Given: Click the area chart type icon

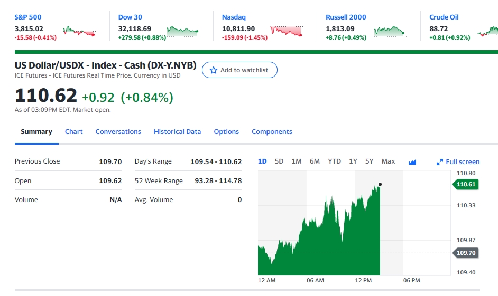Looking at the screenshot, I should coord(413,162).
